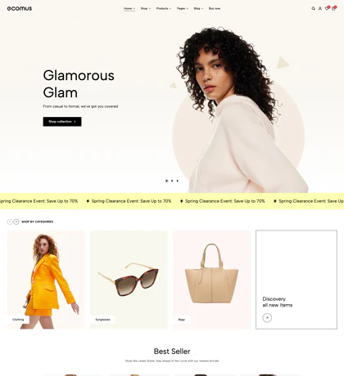The height and width of the screenshot is (376, 344).
Task: Go to previous category with left arrow
Action: pos(10,222)
